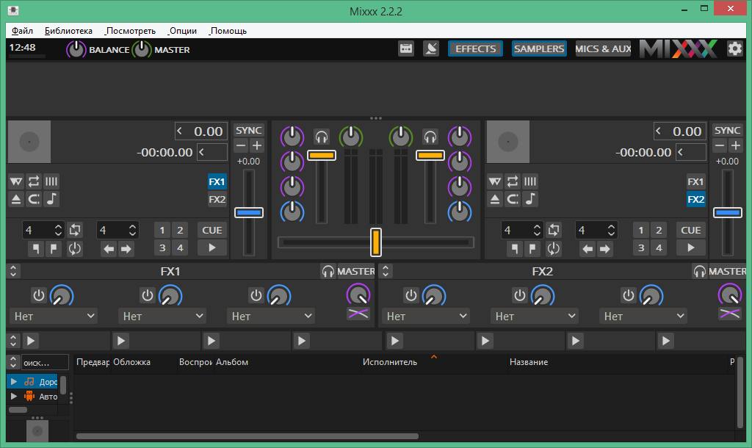
Task: Expand the FX1 unit
Action: click(13, 271)
